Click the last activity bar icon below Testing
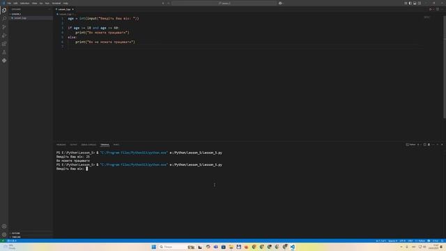The height and width of the screenshot is (251, 446). pos(4,61)
